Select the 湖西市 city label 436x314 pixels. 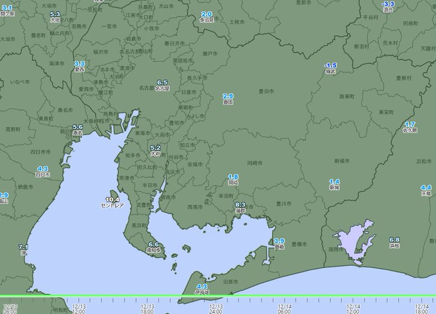[336, 249]
